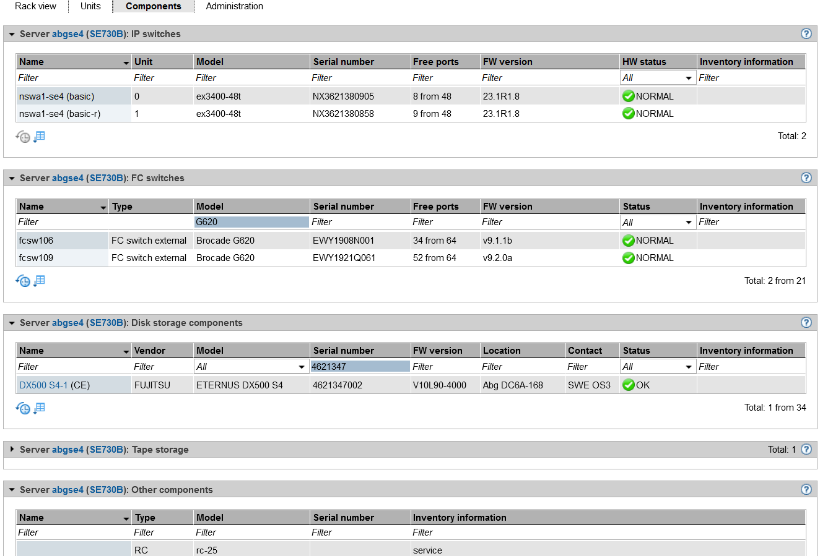Screen dimensions: 820x556
Task: Click the abgse4 link in the FC switches header
Action: click(68, 178)
